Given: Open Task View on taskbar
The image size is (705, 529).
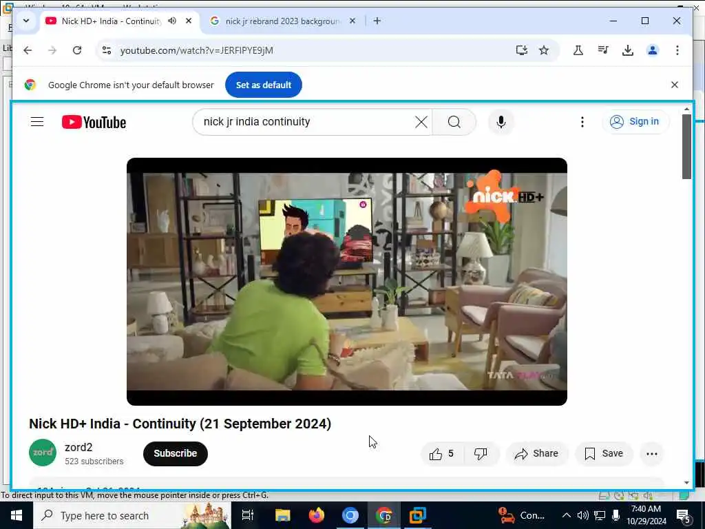Looking at the screenshot, I should pyautogui.click(x=248, y=515).
